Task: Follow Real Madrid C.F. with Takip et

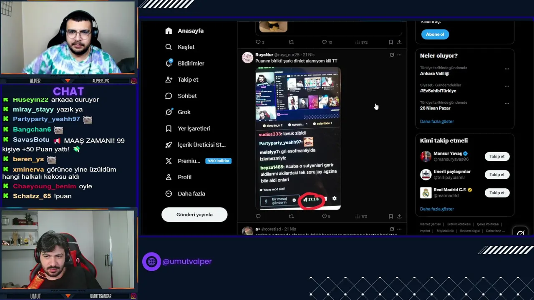Action: tap(497, 193)
